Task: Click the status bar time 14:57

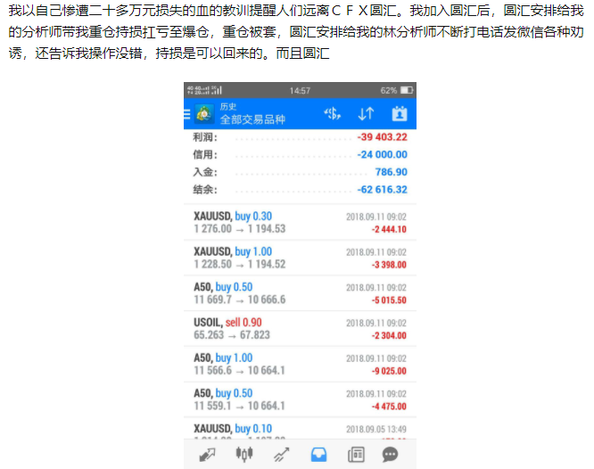Action: pyautogui.click(x=300, y=91)
